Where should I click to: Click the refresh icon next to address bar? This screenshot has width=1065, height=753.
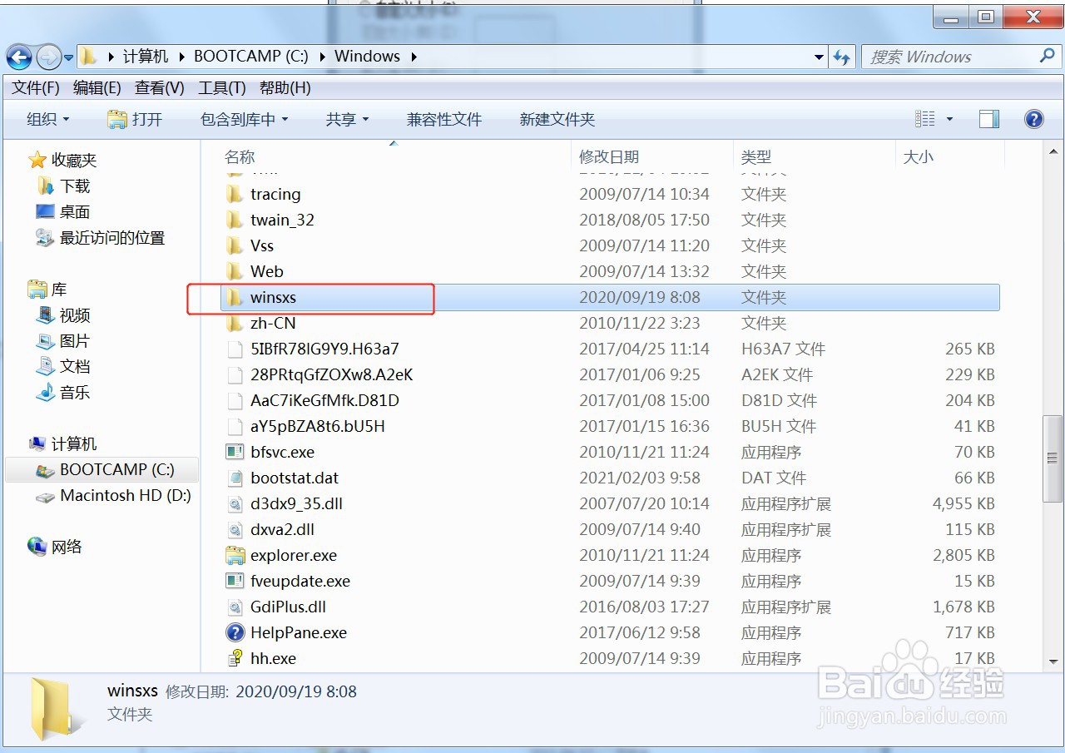842,56
